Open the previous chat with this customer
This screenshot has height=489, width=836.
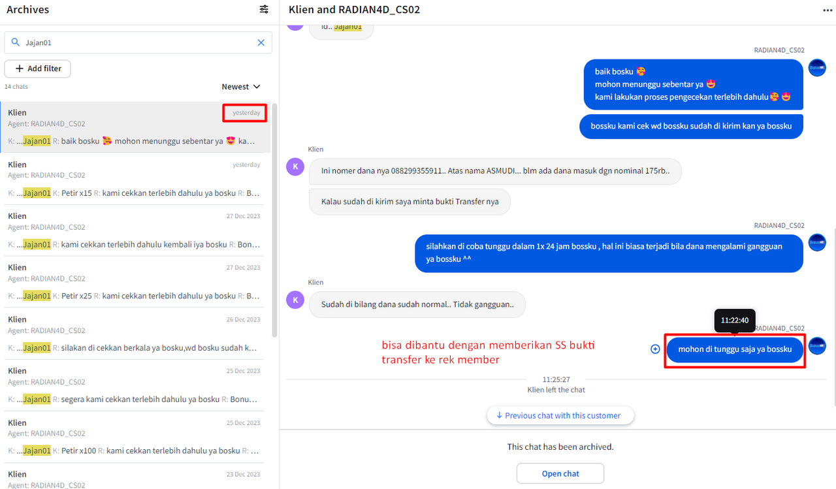[x=560, y=415]
